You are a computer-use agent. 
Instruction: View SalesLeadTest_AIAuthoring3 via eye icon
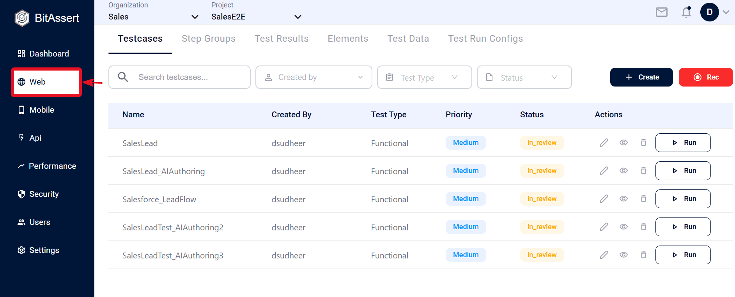623,255
